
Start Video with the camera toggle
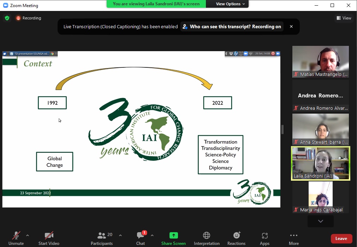(x=49, y=239)
